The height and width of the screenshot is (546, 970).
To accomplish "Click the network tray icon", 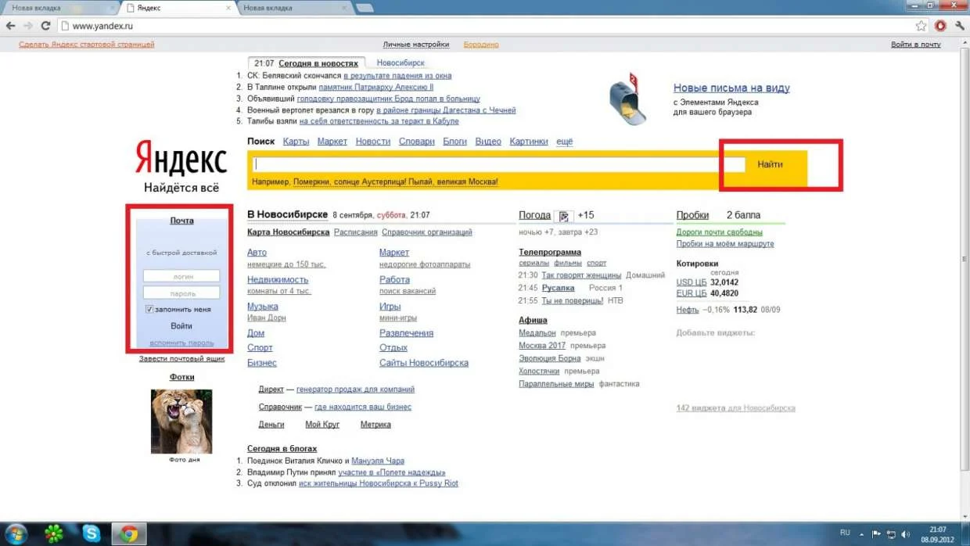I will pyautogui.click(x=891, y=534).
